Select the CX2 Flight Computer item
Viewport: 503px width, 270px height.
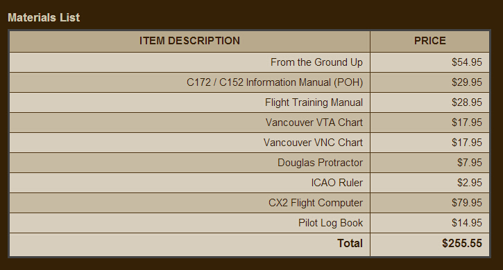click(x=316, y=203)
